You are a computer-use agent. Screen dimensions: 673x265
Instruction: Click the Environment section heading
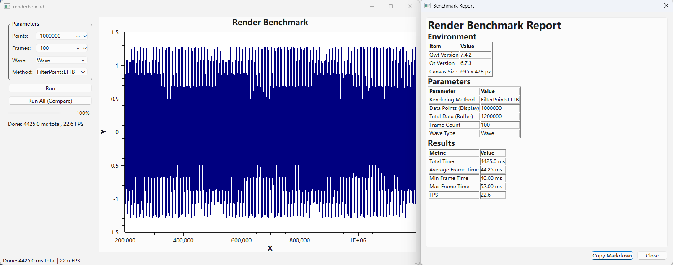(x=452, y=37)
